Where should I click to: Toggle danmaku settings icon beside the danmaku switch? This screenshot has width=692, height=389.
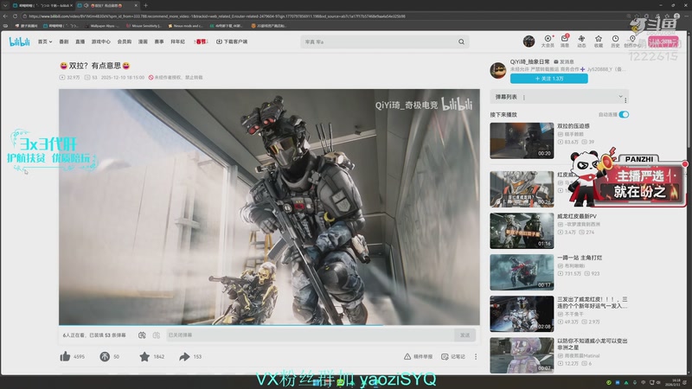click(157, 335)
